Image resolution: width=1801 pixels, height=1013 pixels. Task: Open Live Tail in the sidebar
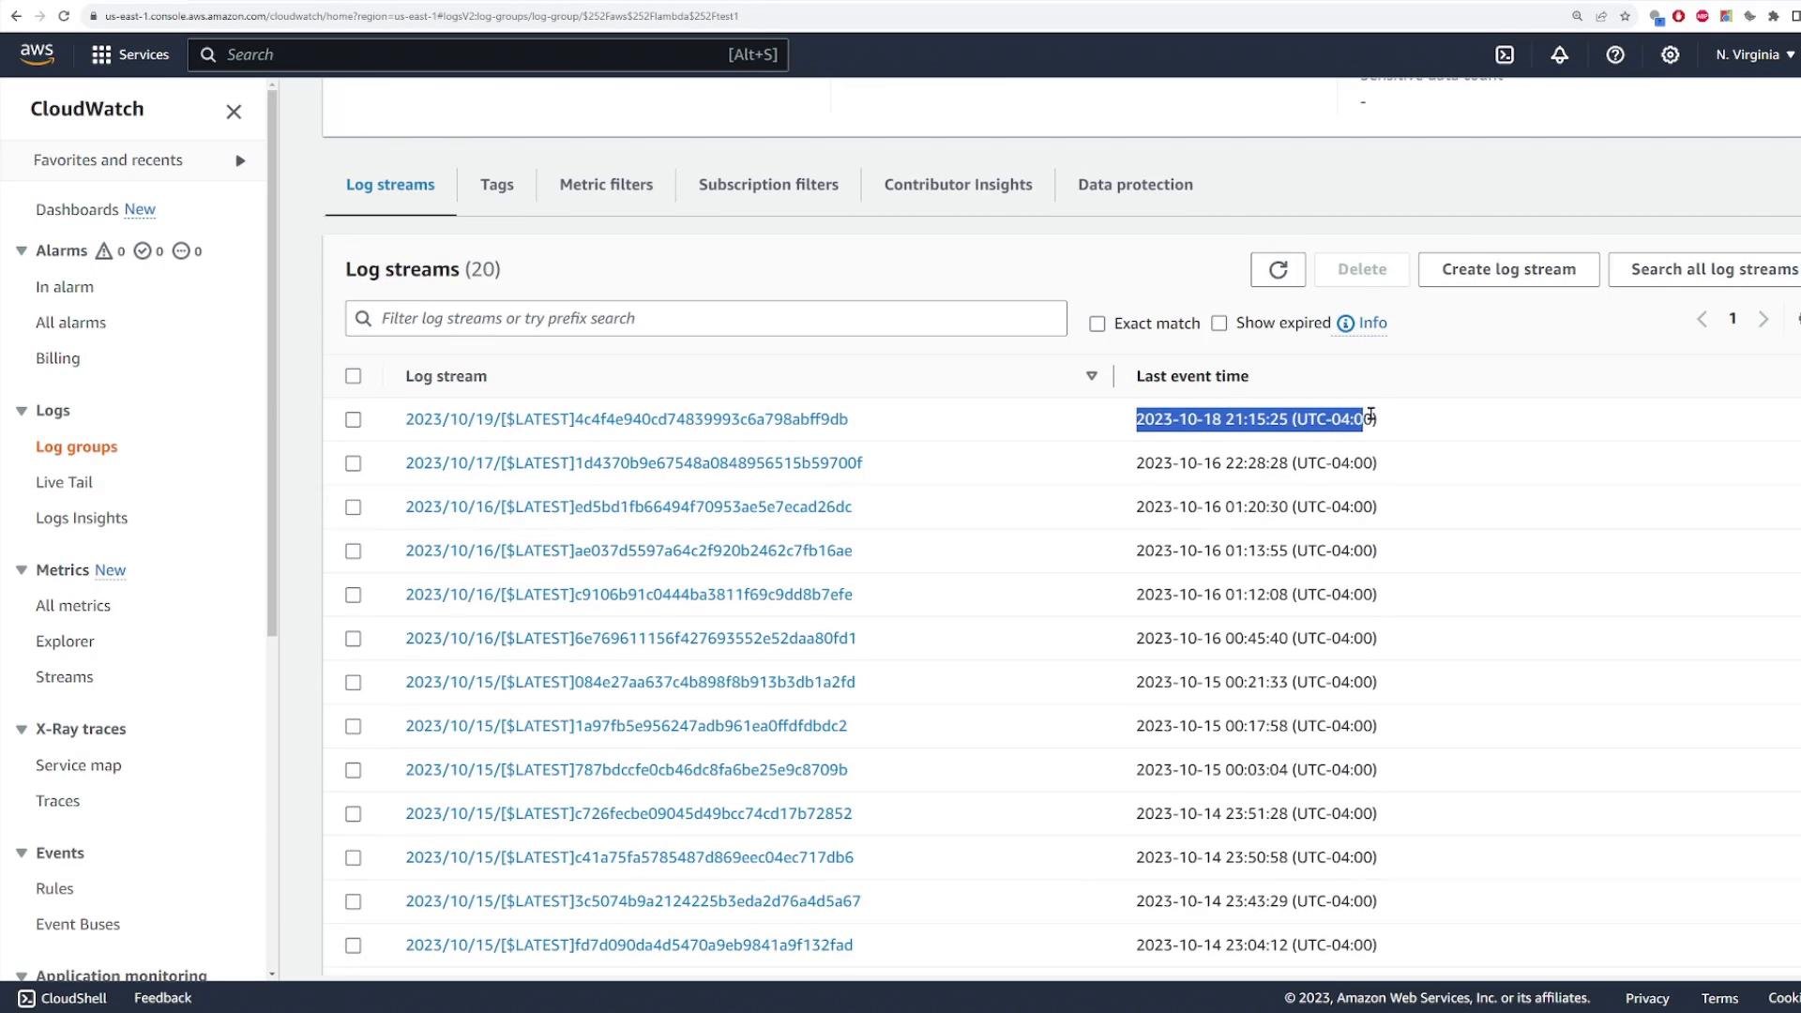coord(64,482)
